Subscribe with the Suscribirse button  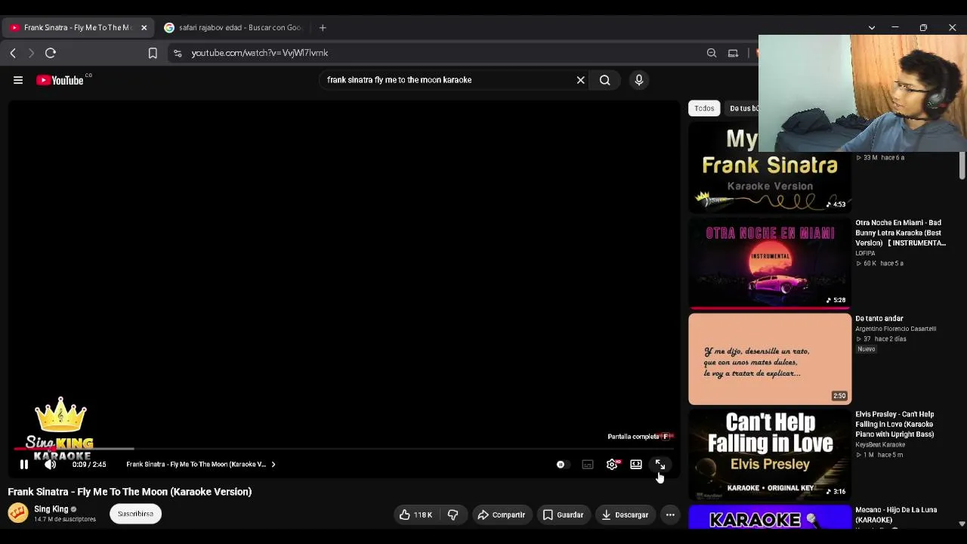(x=135, y=514)
